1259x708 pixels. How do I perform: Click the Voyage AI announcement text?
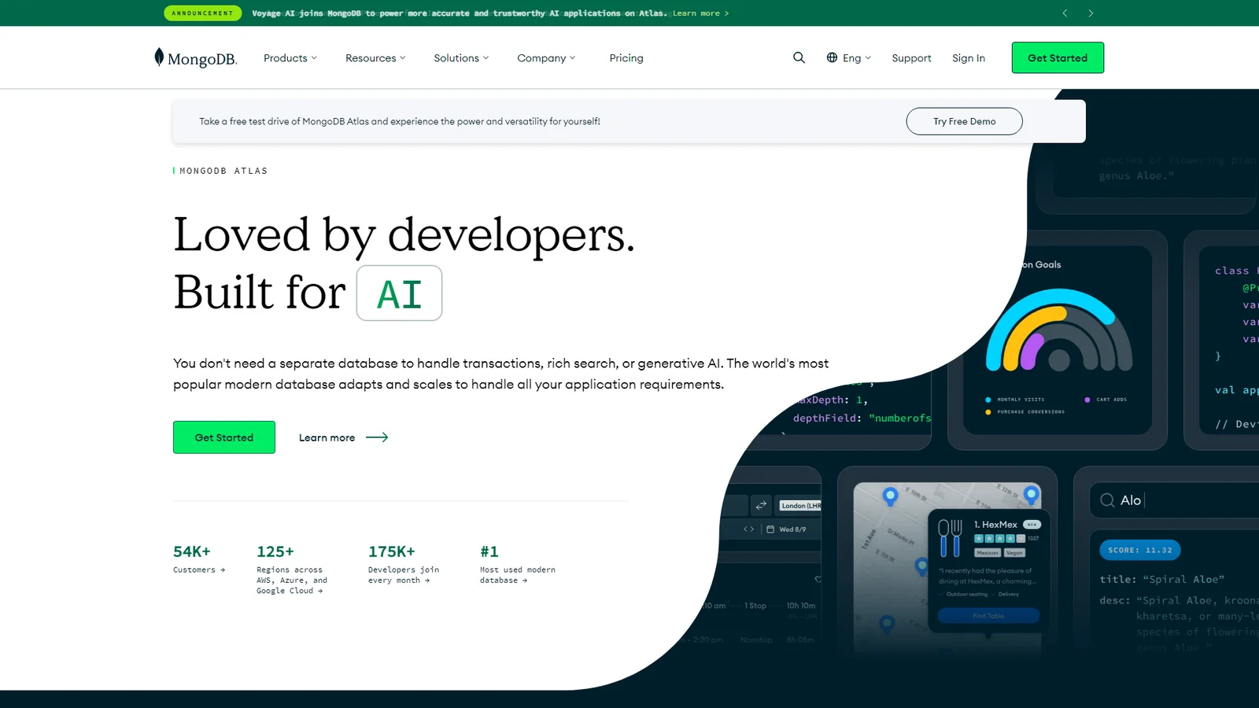[460, 13]
